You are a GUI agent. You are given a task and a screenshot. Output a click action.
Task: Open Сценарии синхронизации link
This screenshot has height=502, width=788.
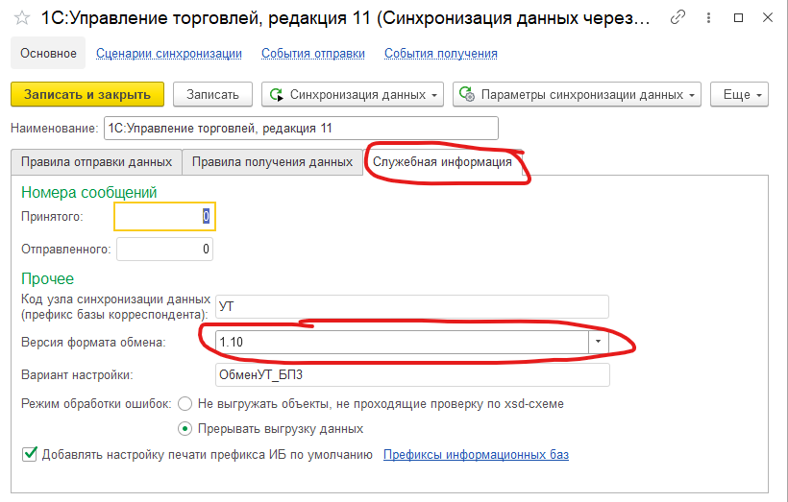tap(169, 53)
